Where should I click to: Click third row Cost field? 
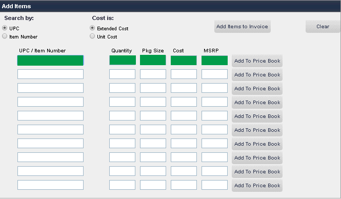coord(184,88)
